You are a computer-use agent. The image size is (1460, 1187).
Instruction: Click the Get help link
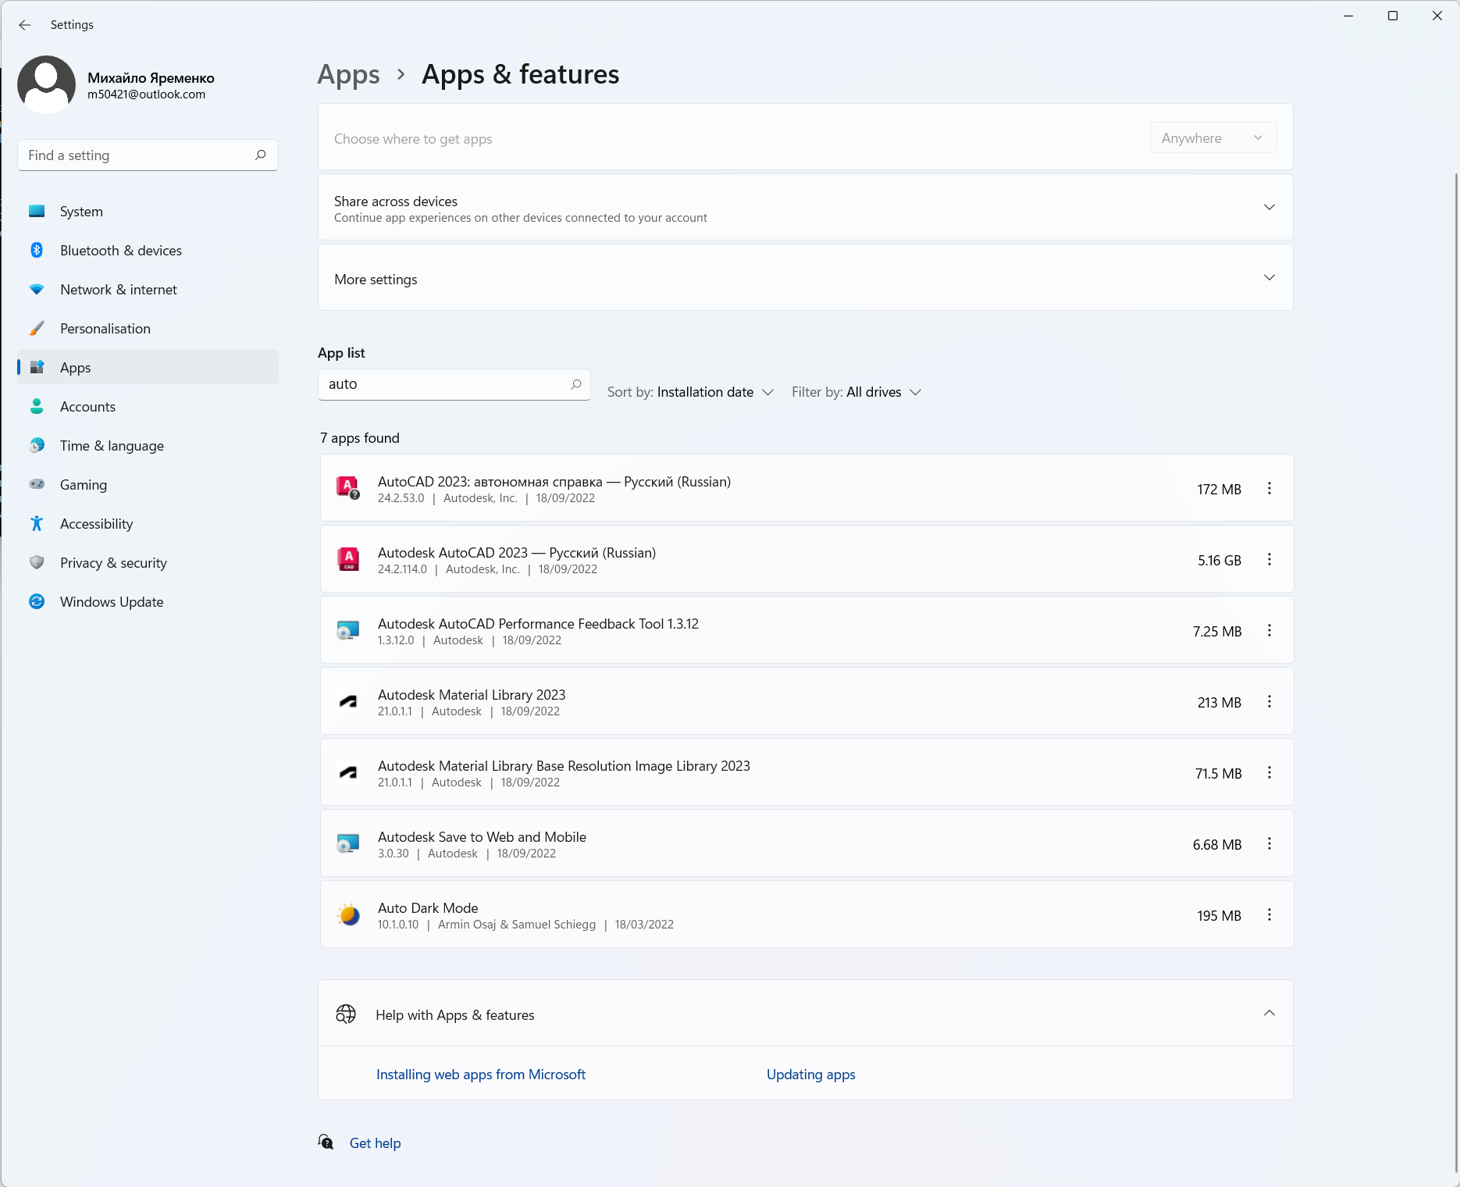(376, 1143)
